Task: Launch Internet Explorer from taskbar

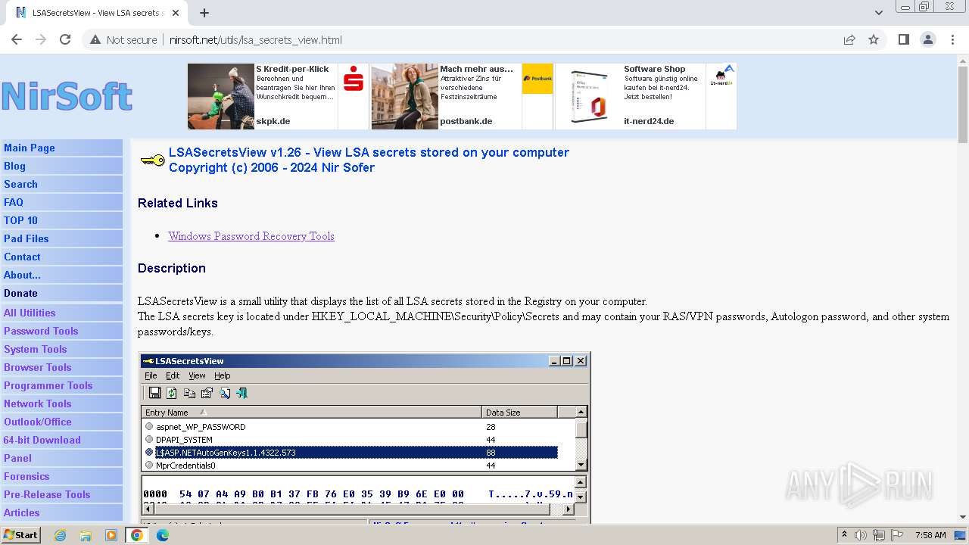Action: tap(60, 535)
